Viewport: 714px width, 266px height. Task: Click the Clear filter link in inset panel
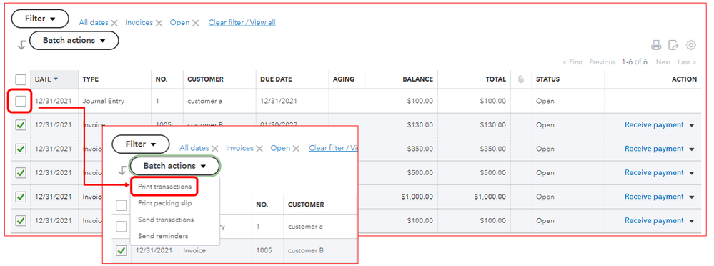coord(333,148)
